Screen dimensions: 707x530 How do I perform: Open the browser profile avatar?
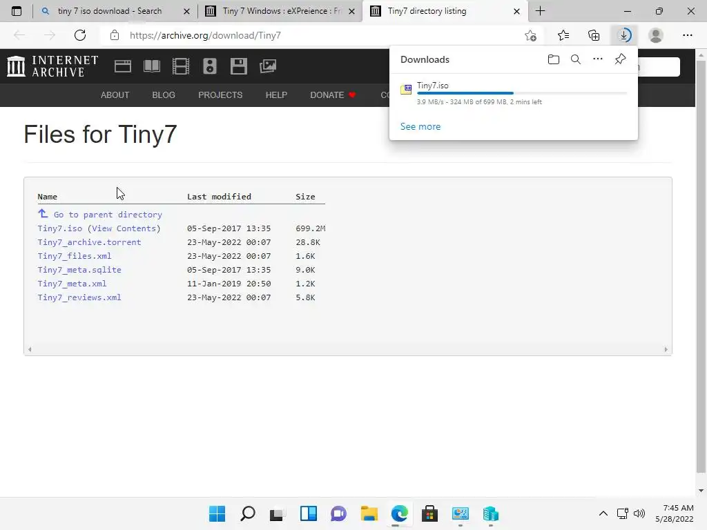tap(656, 35)
